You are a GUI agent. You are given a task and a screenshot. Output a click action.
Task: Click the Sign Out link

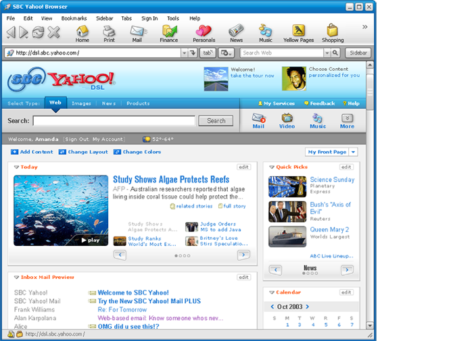[77, 139]
